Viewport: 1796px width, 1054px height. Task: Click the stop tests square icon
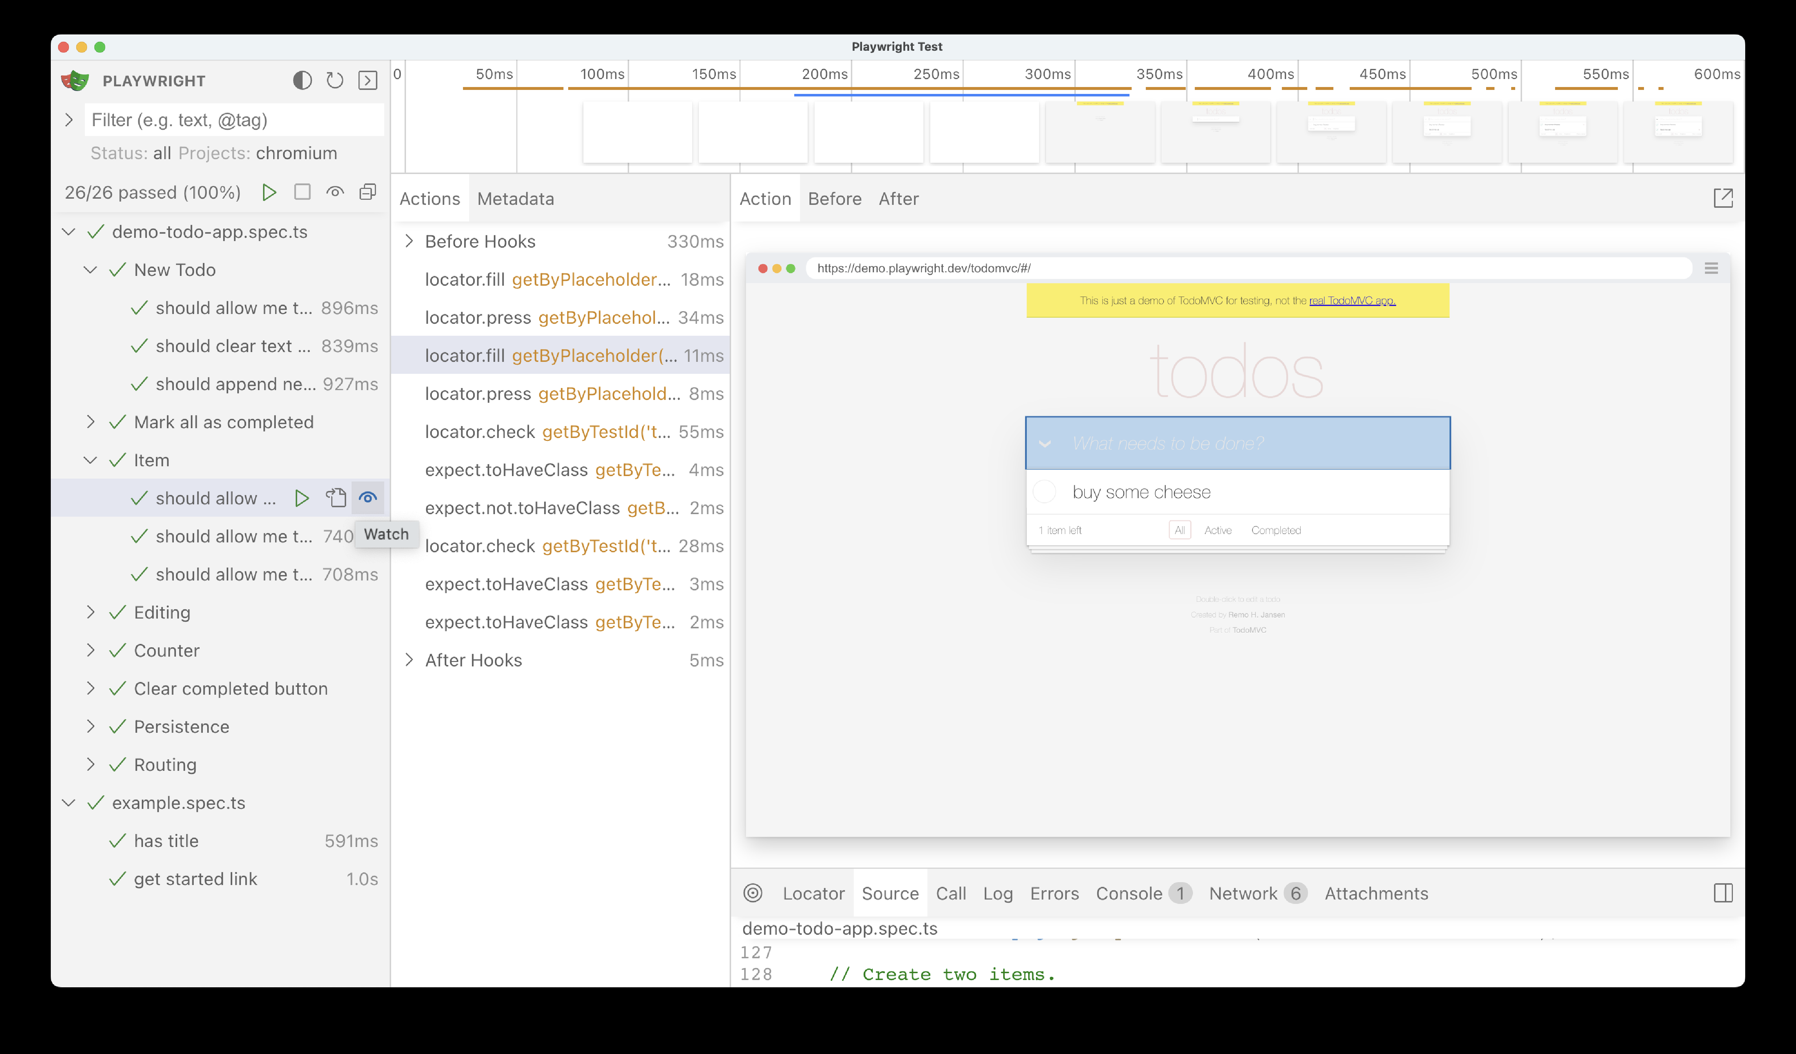pos(302,192)
